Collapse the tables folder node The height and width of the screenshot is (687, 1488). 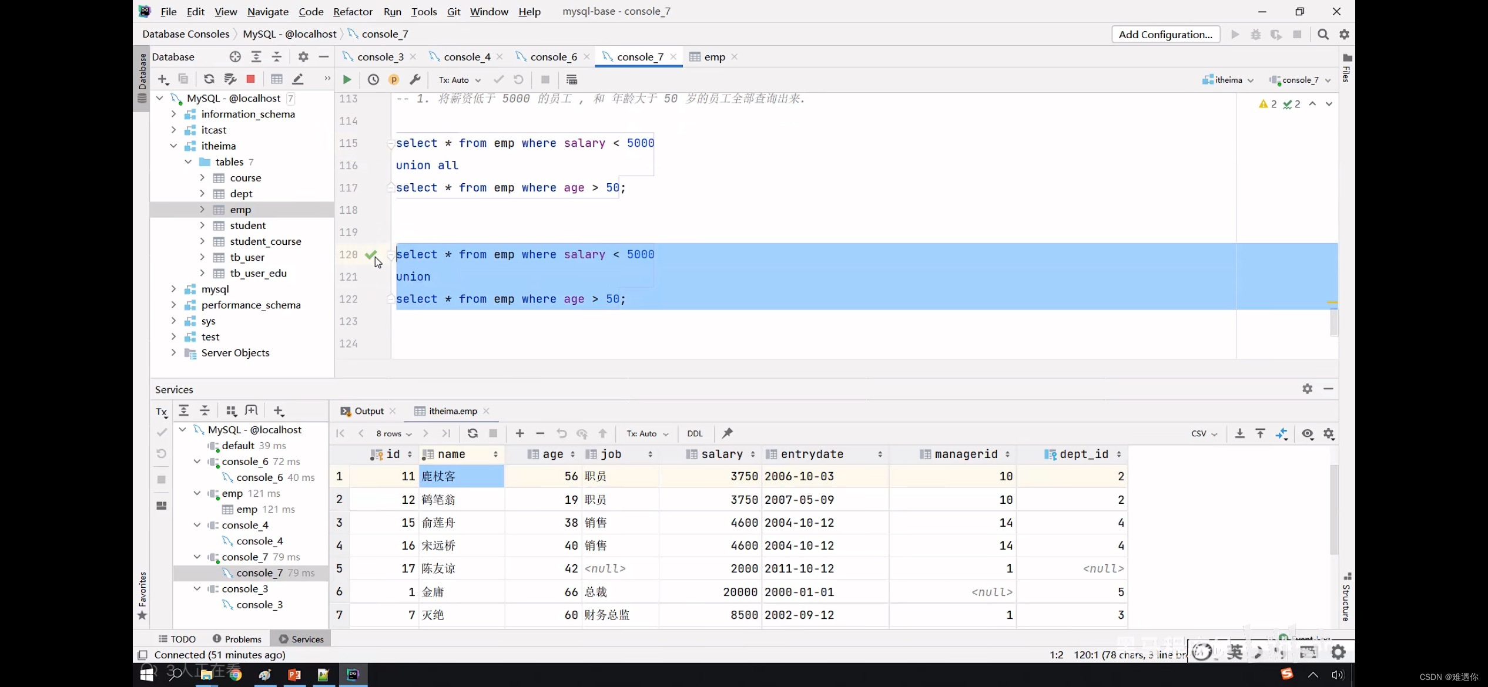pos(188,161)
